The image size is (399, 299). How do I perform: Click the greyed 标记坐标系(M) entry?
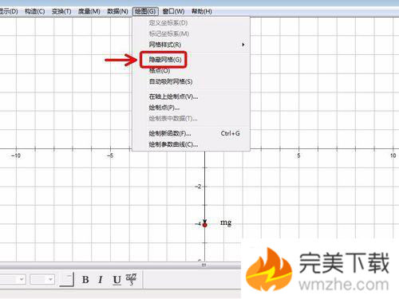click(x=169, y=33)
